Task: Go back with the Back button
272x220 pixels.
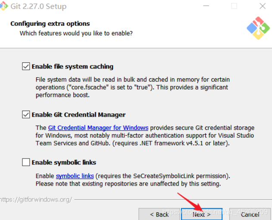Action: coord(159,214)
